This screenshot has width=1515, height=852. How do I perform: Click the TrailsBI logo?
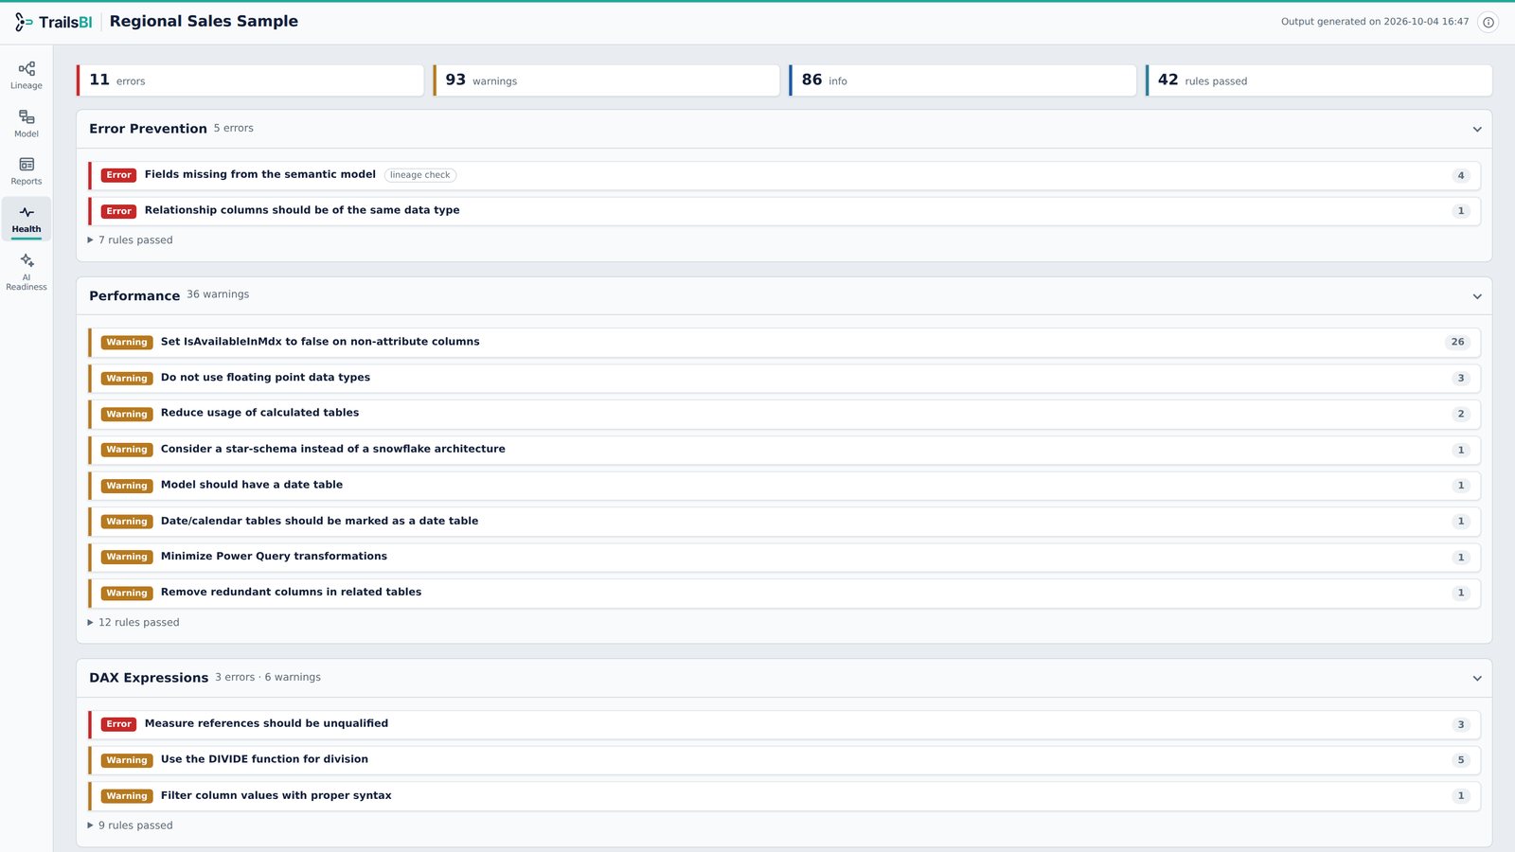[x=54, y=22]
